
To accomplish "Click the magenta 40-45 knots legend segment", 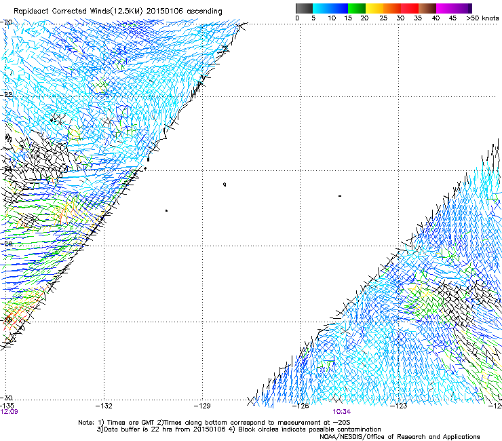I will pos(445,8).
